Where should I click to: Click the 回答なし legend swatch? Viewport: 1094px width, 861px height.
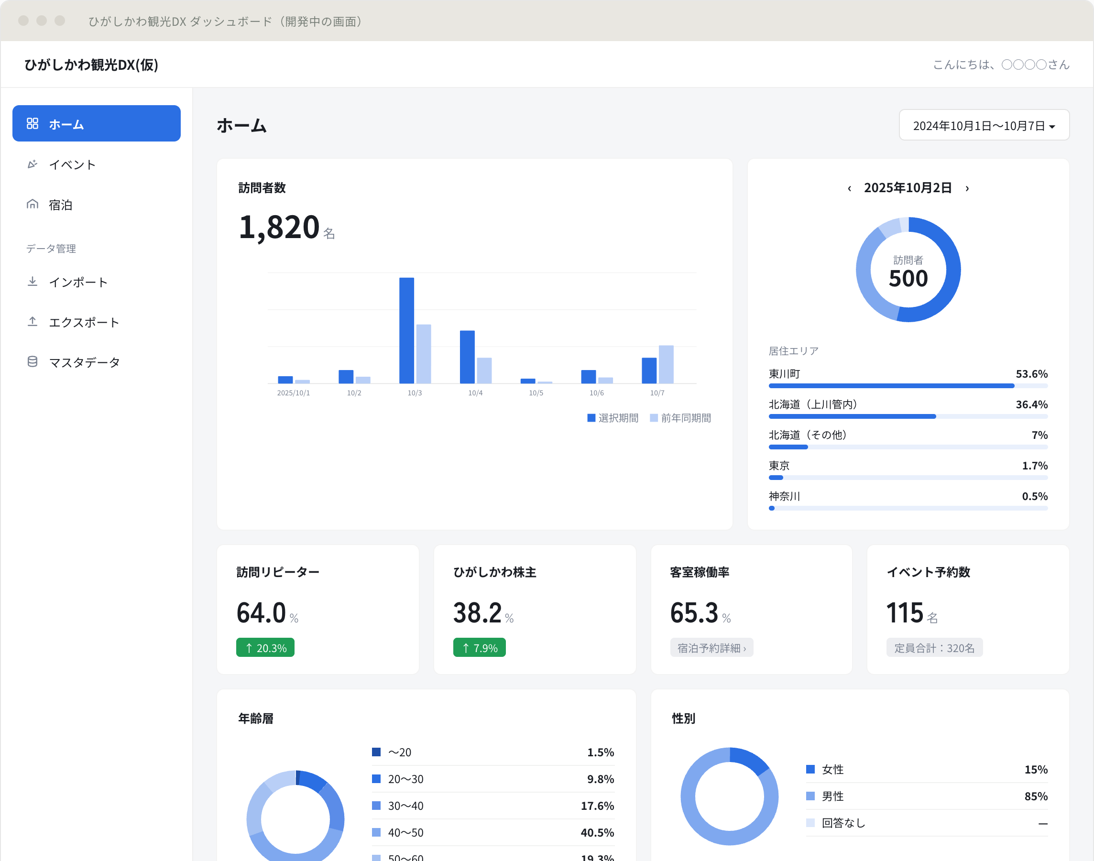pyautogui.click(x=810, y=823)
